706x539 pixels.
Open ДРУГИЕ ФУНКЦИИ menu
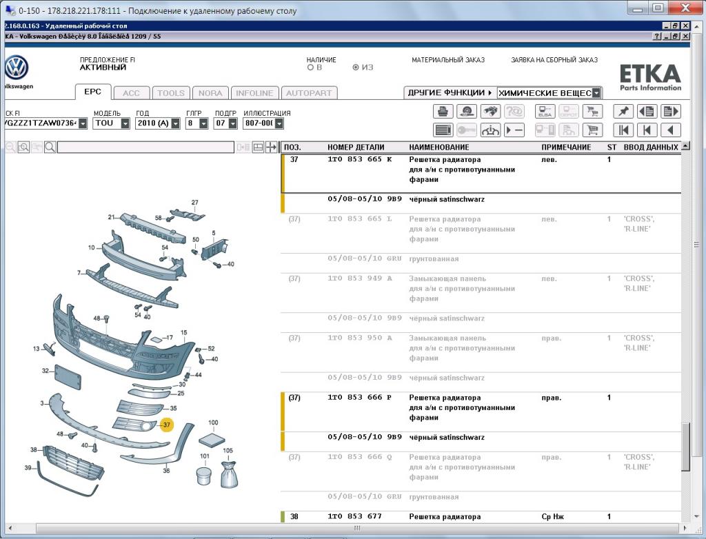450,93
